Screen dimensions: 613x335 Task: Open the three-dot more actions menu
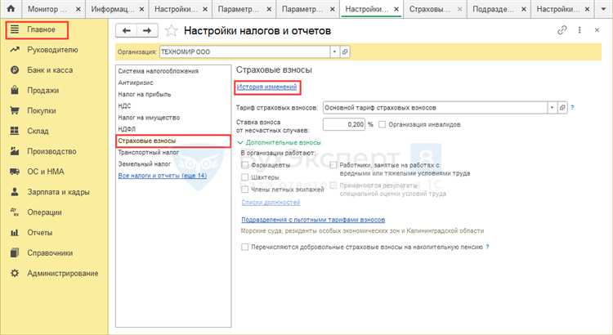[x=579, y=30]
